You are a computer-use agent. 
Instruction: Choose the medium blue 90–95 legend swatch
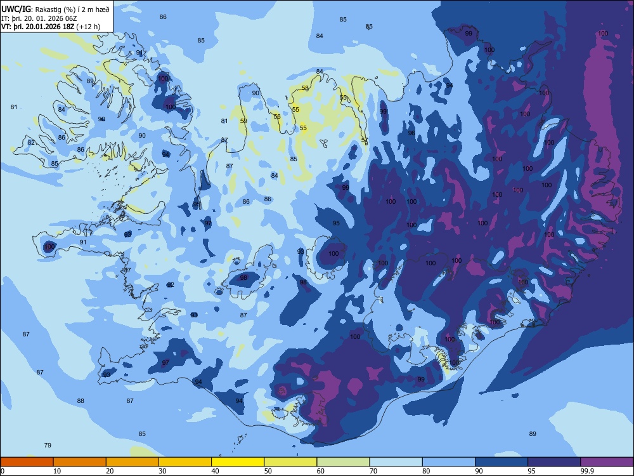tap(501, 462)
